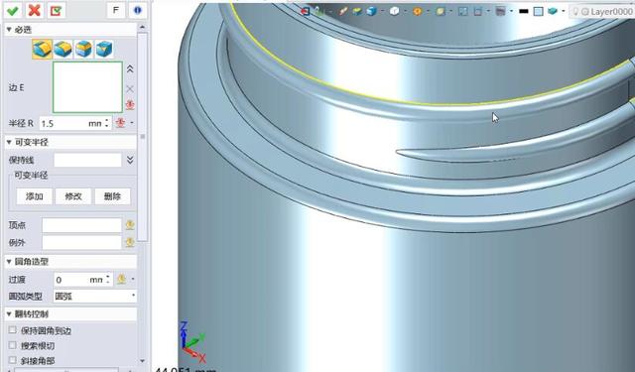
Task: Click the black color swatch in toolbar
Action: 524,11
